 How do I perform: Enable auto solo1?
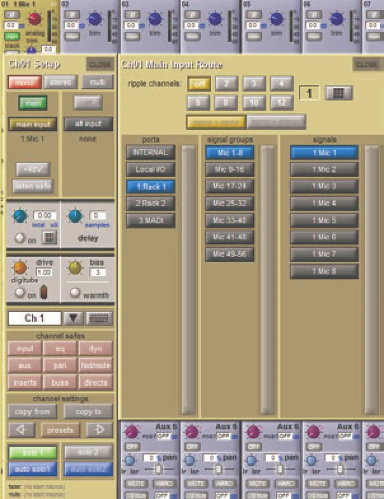click(x=33, y=469)
